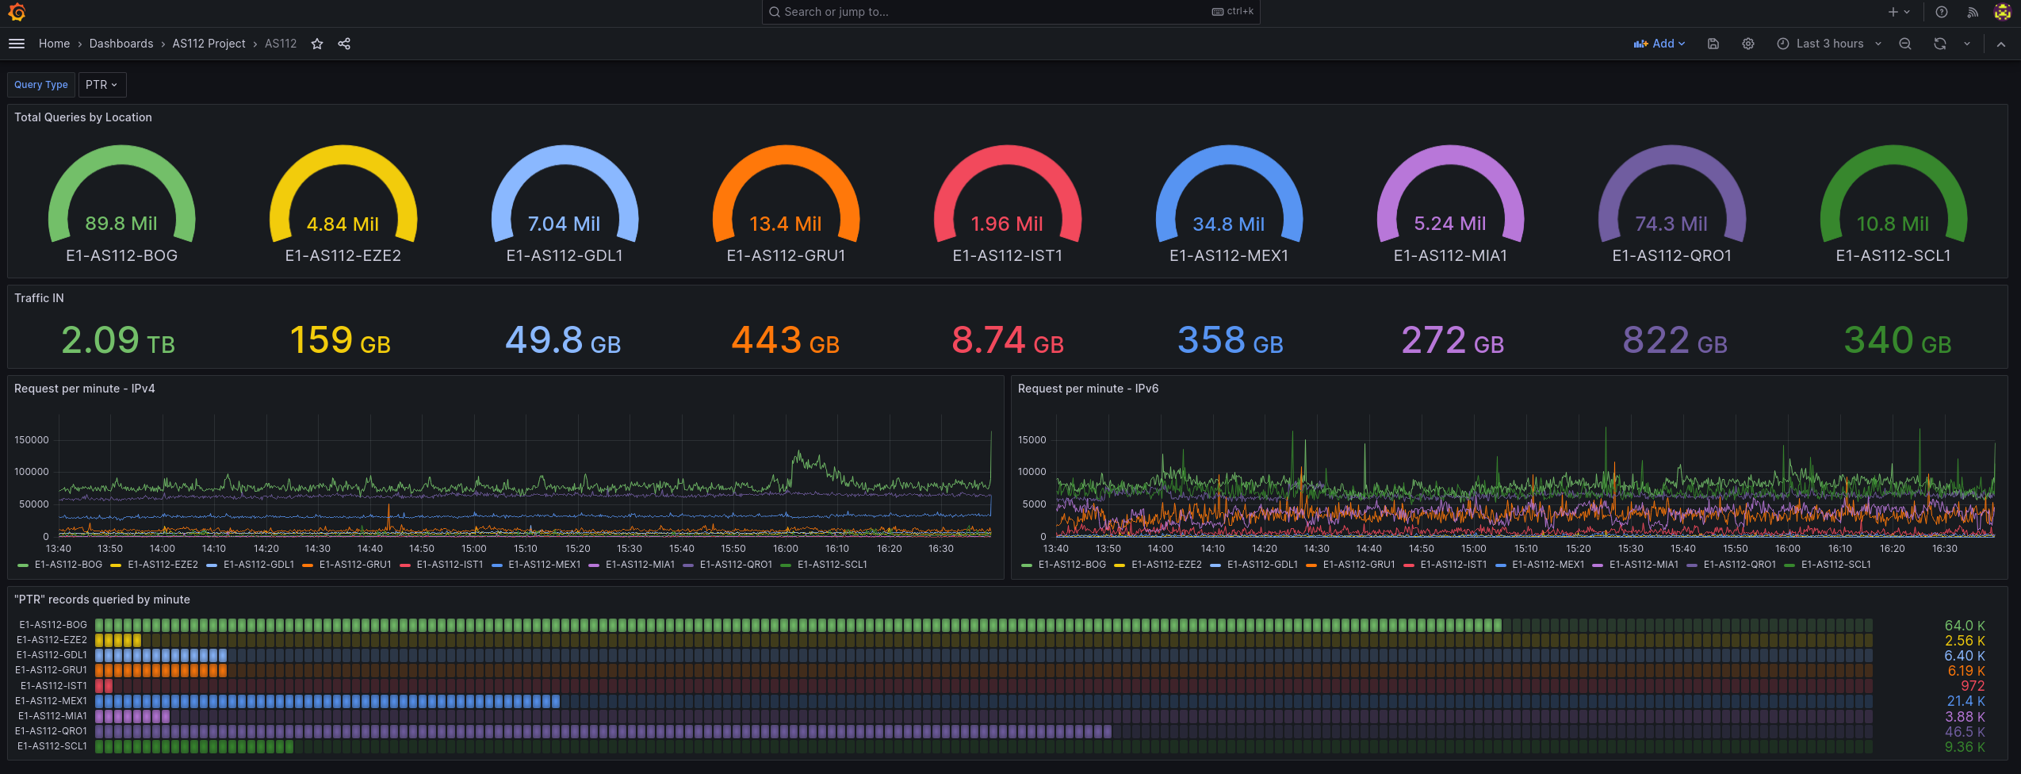Toggle E1-AS112-GRU1 series in IPv6 legend
This screenshot has width=2021, height=774.
pos(1359,565)
